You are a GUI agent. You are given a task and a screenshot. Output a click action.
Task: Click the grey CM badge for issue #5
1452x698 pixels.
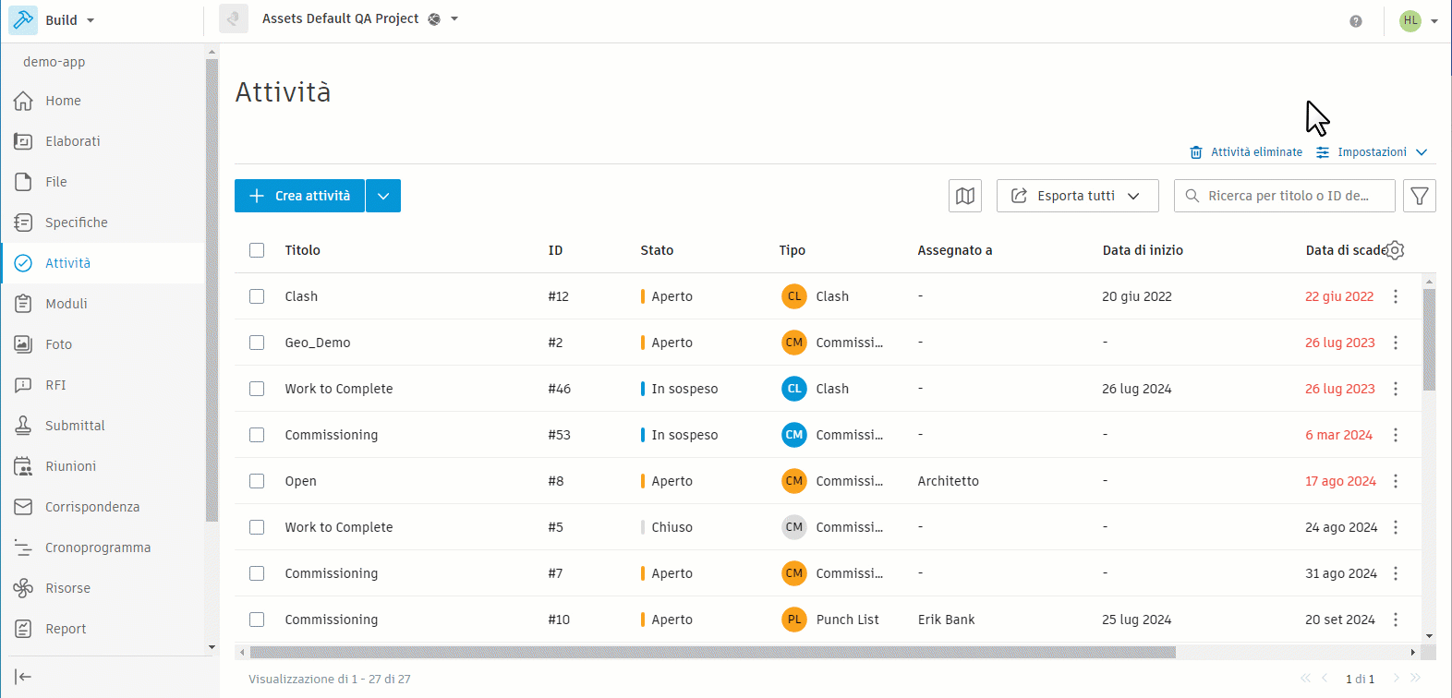pos(794,527)
